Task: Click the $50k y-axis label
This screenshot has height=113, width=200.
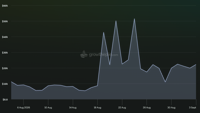Action: pos(5,21)
